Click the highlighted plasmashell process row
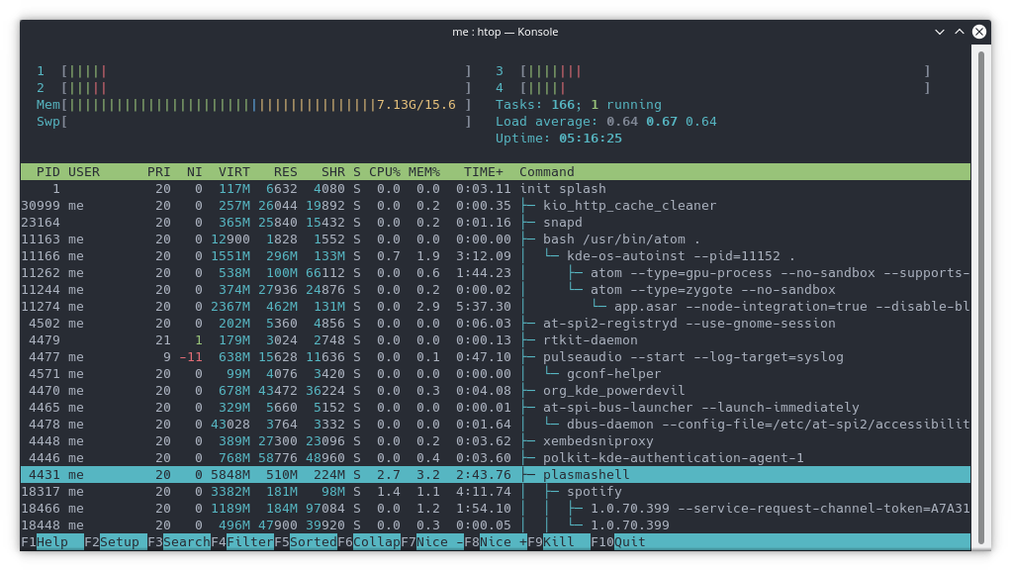 [496, 474]
